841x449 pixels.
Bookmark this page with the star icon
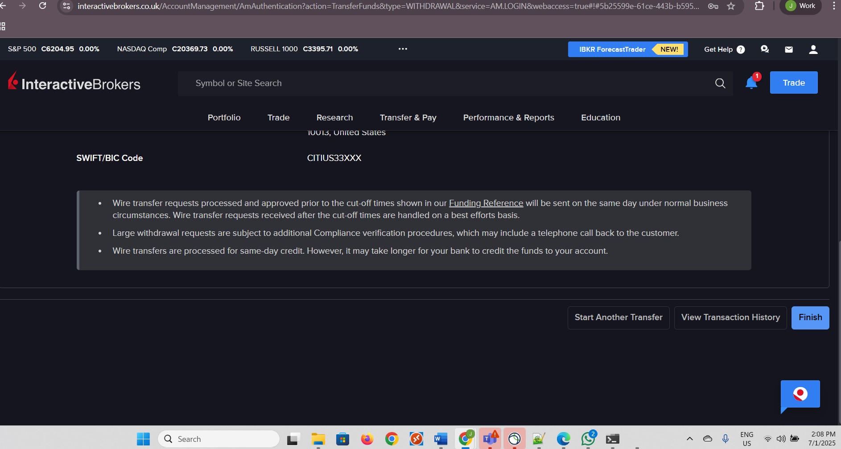[x=731, y=6]
